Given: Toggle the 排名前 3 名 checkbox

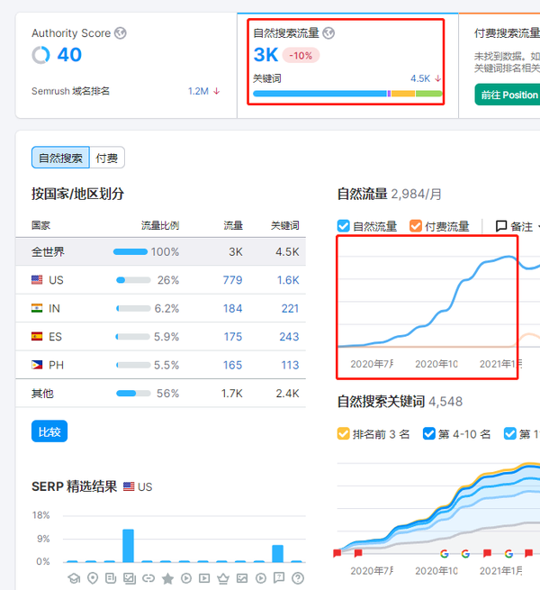Looking at the screenshot, I should click(343, 433).
